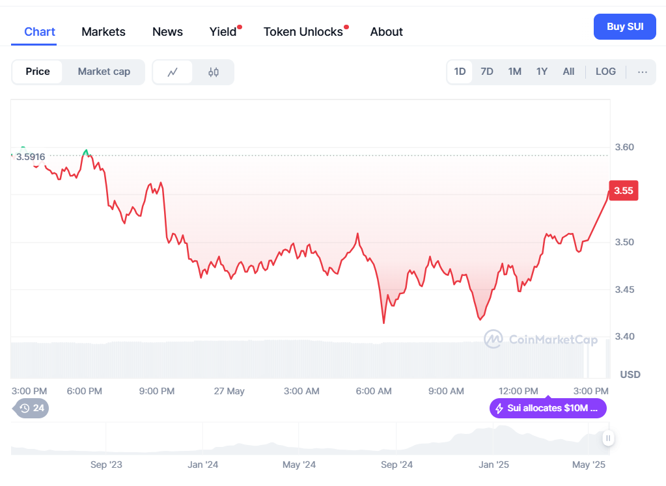Open the Chart tab
This screenshot has height=486, width=666.
tap(40, 32)
